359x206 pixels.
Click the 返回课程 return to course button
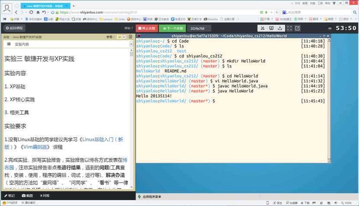(x=14, y=28)
